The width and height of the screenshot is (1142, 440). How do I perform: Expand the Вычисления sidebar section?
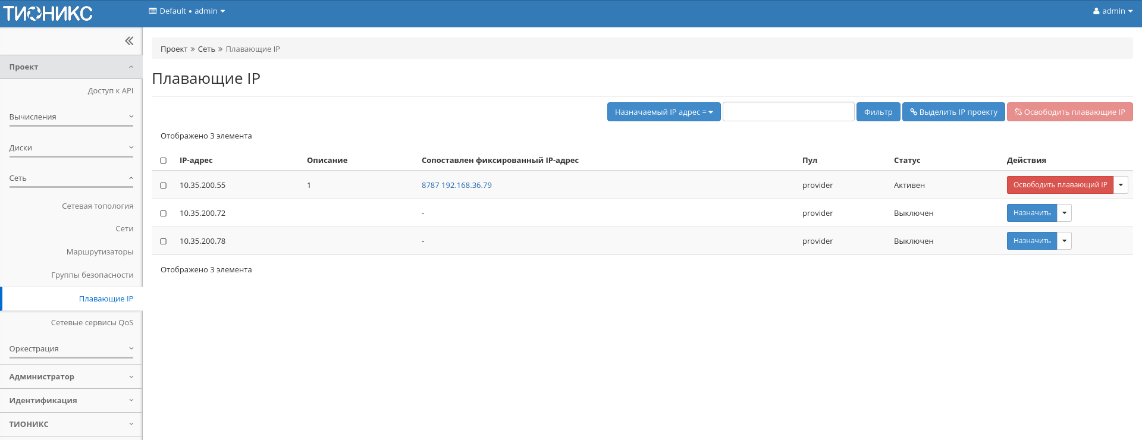pyautogui.click(x=71, y=117)
